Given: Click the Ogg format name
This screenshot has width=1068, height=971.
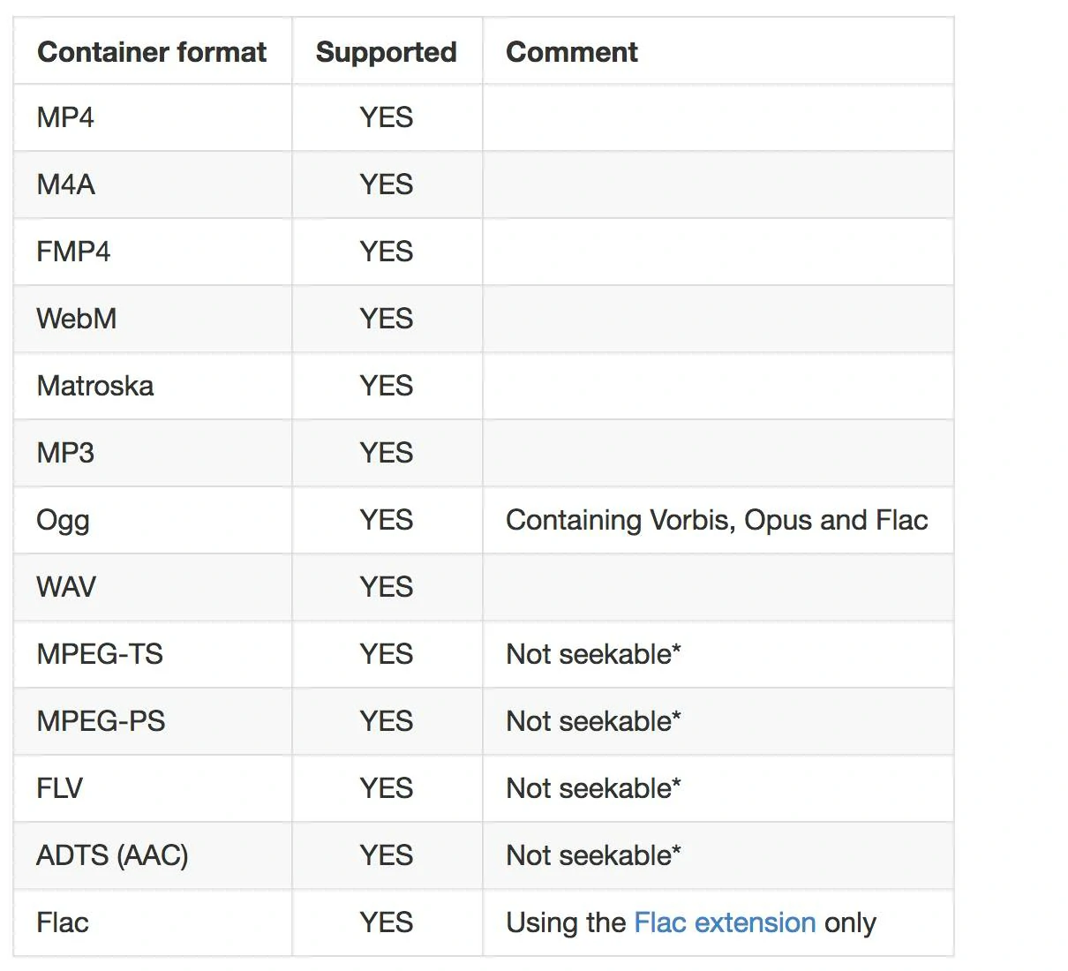Looking at the screenshot, I should (63, 521).
